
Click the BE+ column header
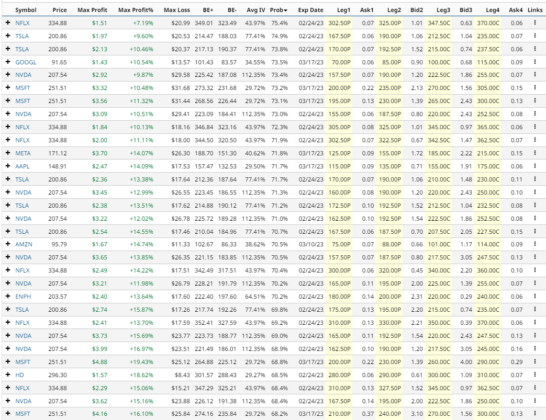[208, 10]
